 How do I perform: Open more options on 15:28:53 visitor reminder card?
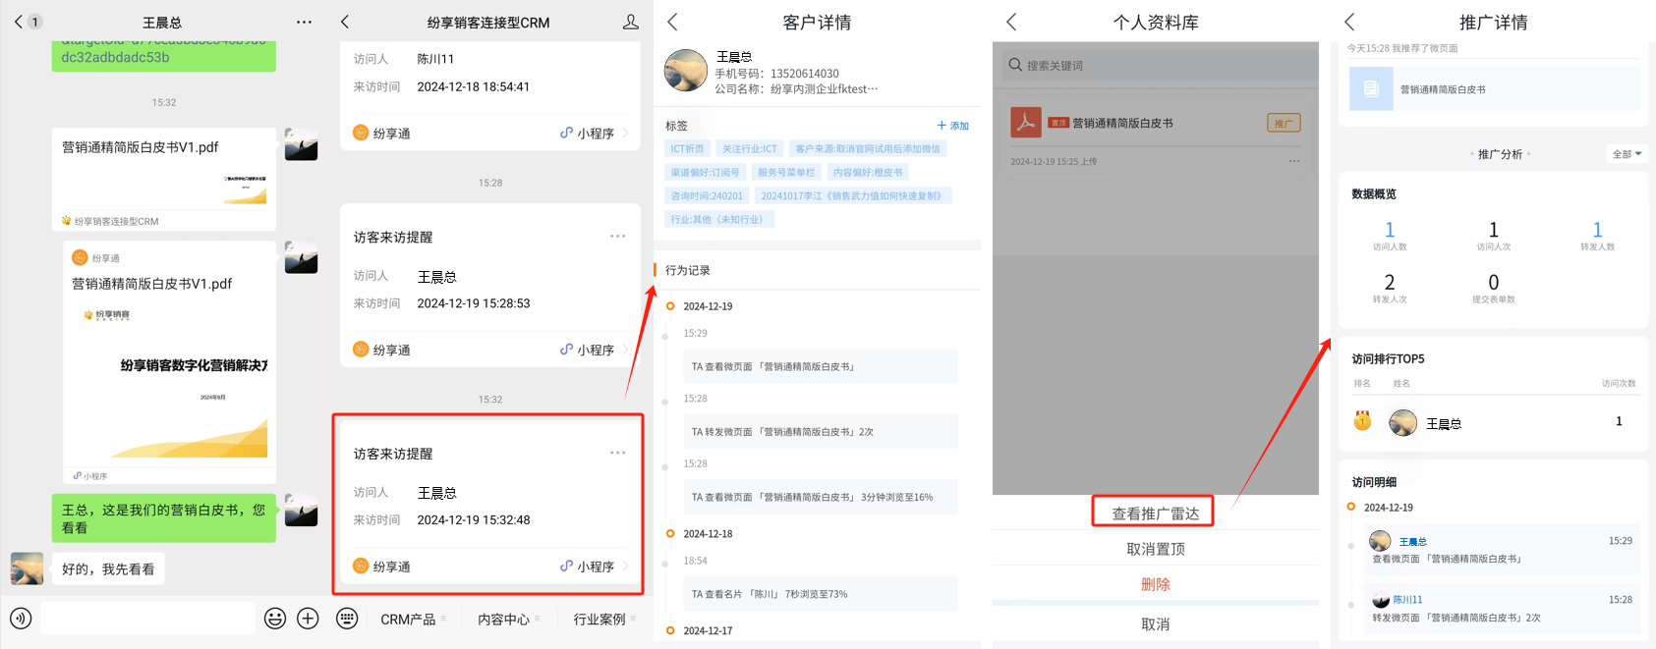coord(617,236)
